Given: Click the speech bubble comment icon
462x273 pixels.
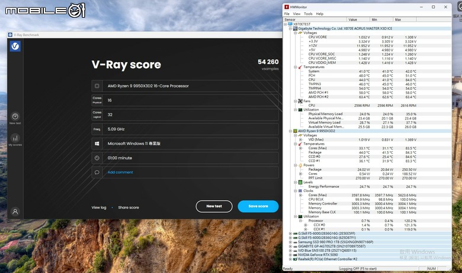Looking at the screenshot, I should (x=97, y=172).
